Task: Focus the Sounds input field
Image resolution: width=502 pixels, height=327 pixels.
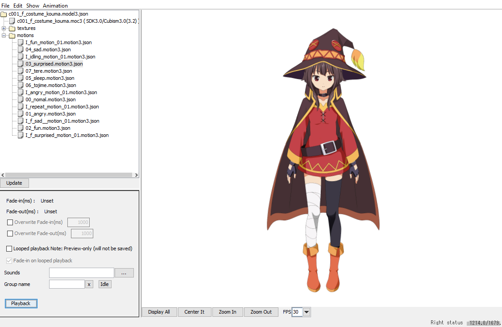Action: (x=82, y=273)
